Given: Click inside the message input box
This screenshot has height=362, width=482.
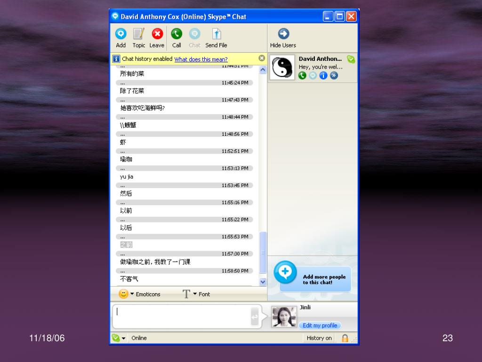Looking at the screenshot, I should pyautogui.click(x=182, y=316).
